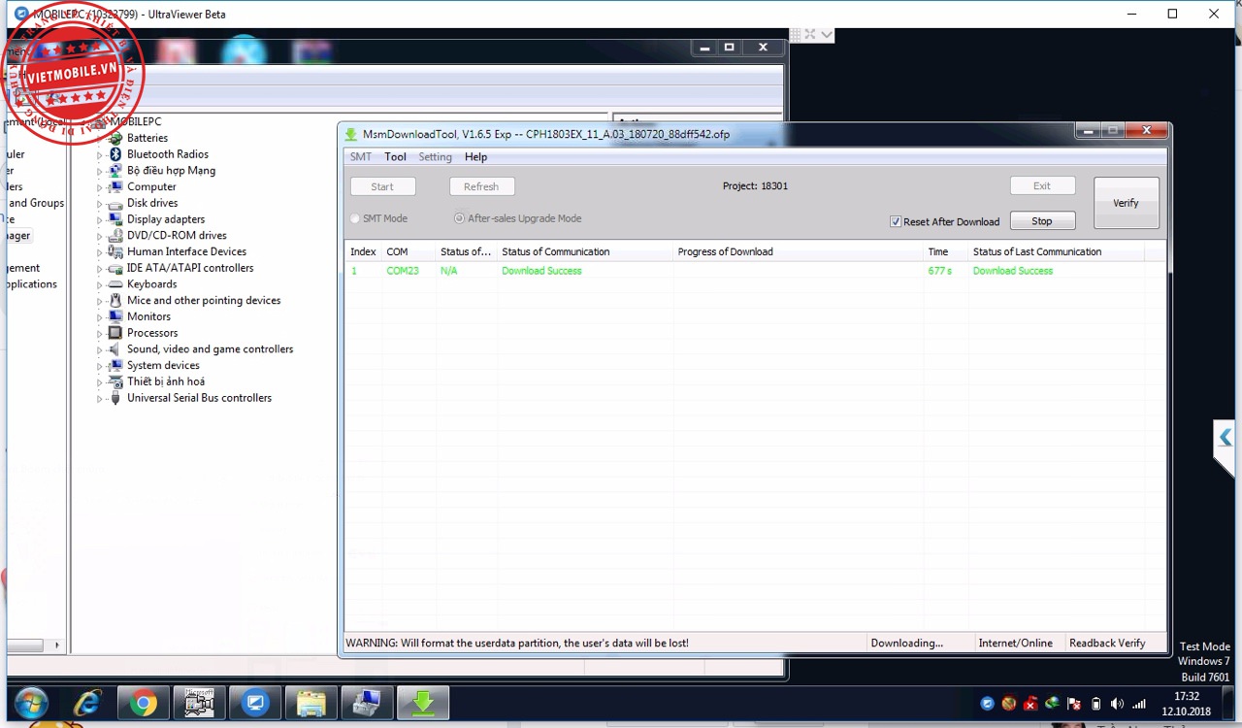Viewport: 1242px width, 728px height.
Task: Open Internet Explorer from the taskbar
Action: (x=86, y=703)
